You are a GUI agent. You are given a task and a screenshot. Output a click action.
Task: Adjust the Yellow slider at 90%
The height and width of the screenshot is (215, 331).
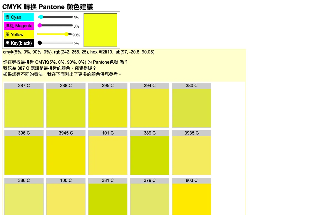[x=54, y=34]
